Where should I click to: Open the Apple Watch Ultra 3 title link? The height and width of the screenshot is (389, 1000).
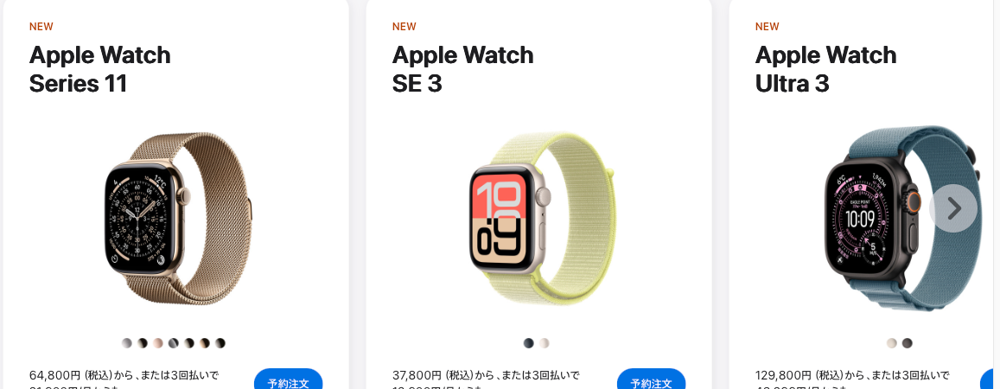tap(826, 69)
